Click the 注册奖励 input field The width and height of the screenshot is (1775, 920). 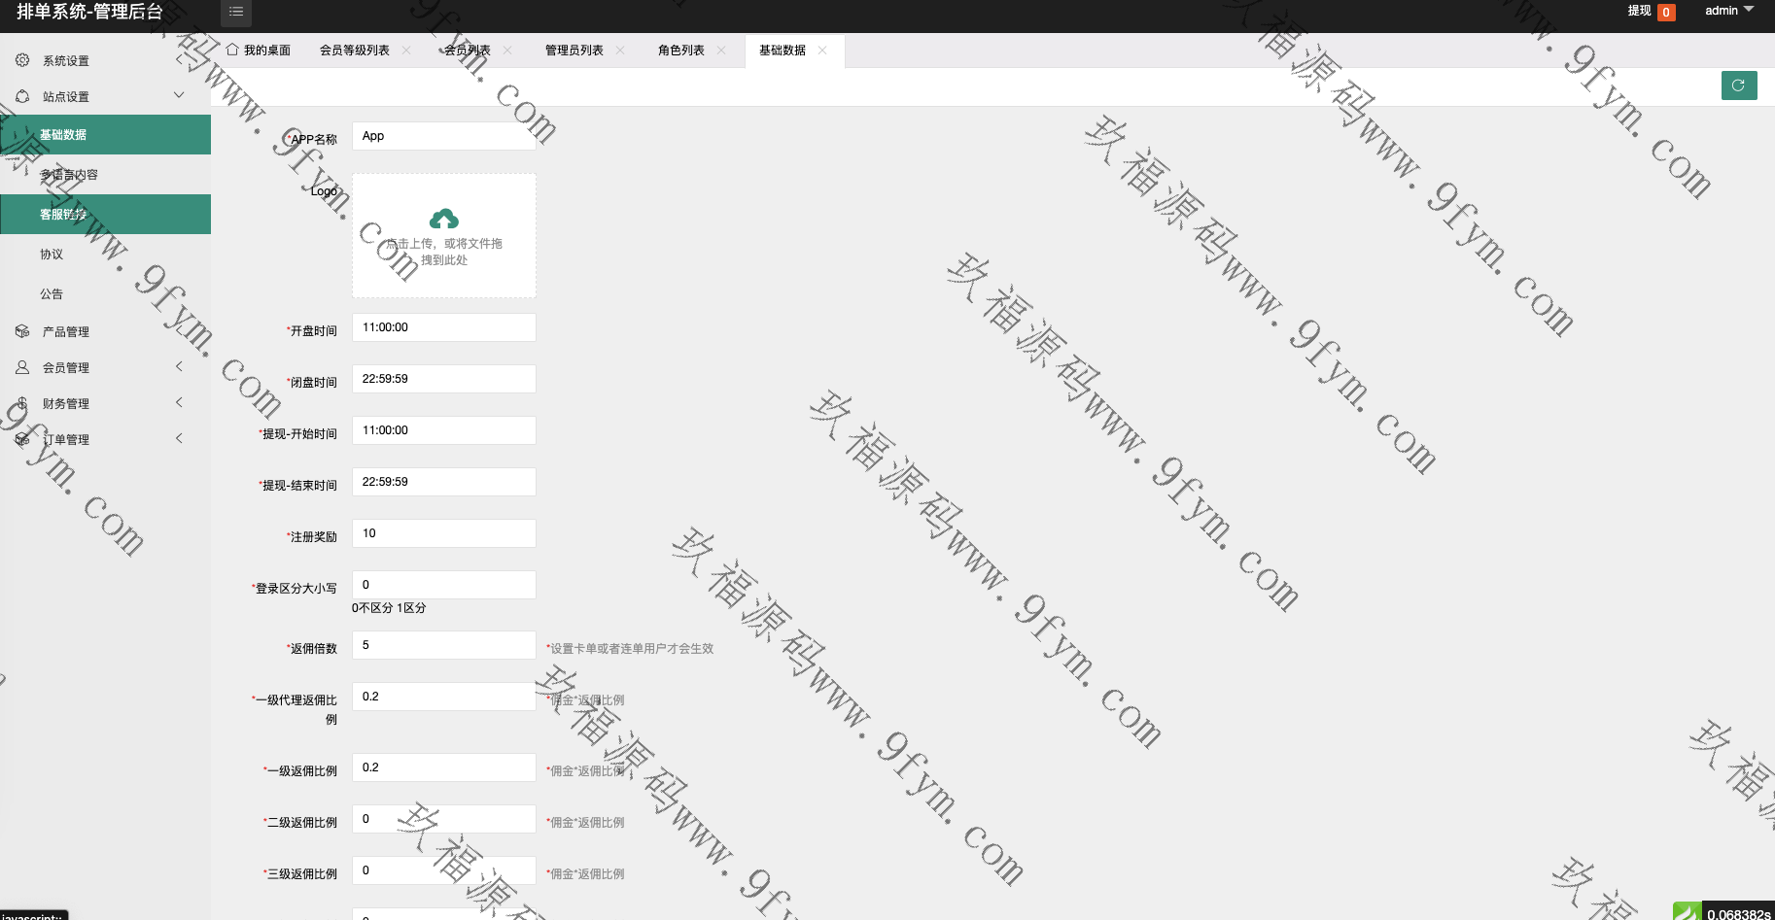[443, 533]
